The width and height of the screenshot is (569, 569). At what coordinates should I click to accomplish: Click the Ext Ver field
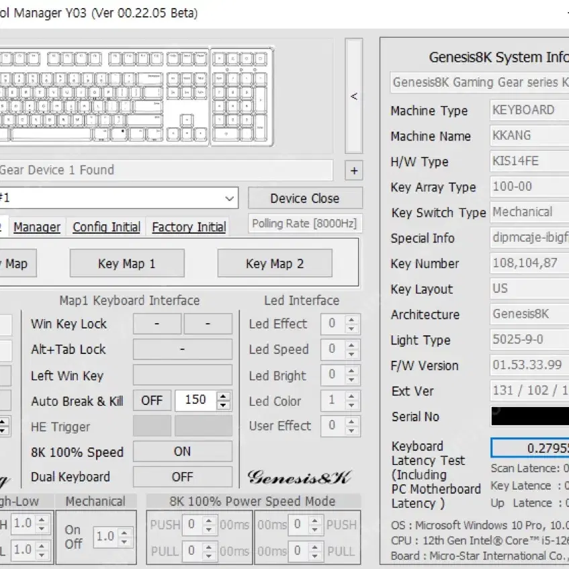tap(529, 390)
